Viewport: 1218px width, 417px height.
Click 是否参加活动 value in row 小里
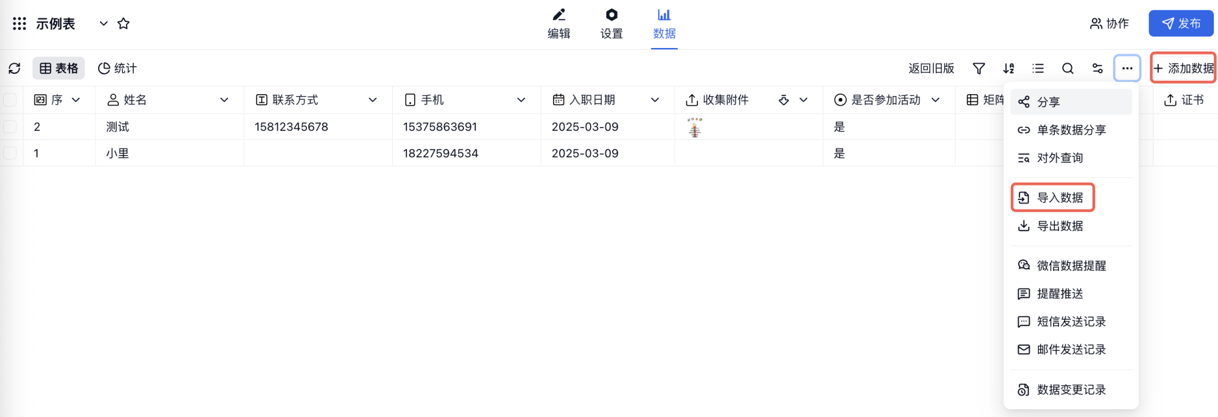pos(839,154)
